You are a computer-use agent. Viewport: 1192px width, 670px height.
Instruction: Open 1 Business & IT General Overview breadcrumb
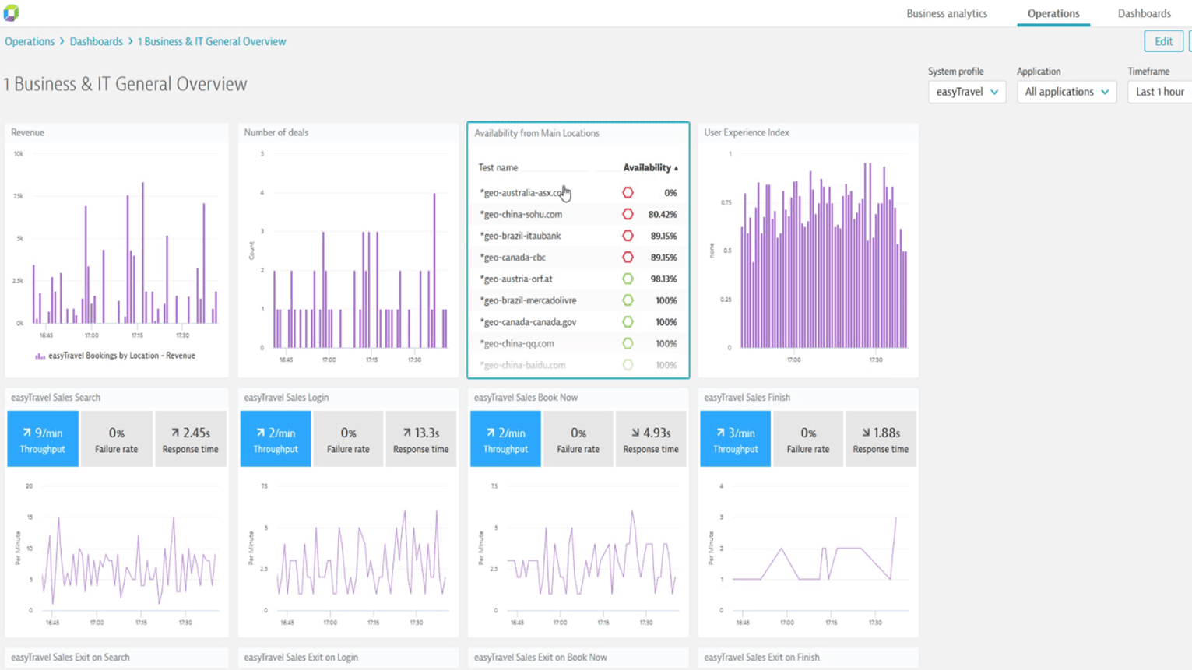(x=212, y=42)
